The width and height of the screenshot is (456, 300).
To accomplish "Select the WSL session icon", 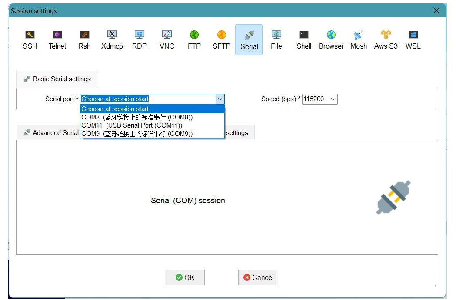I will click(x=413, y=40).
